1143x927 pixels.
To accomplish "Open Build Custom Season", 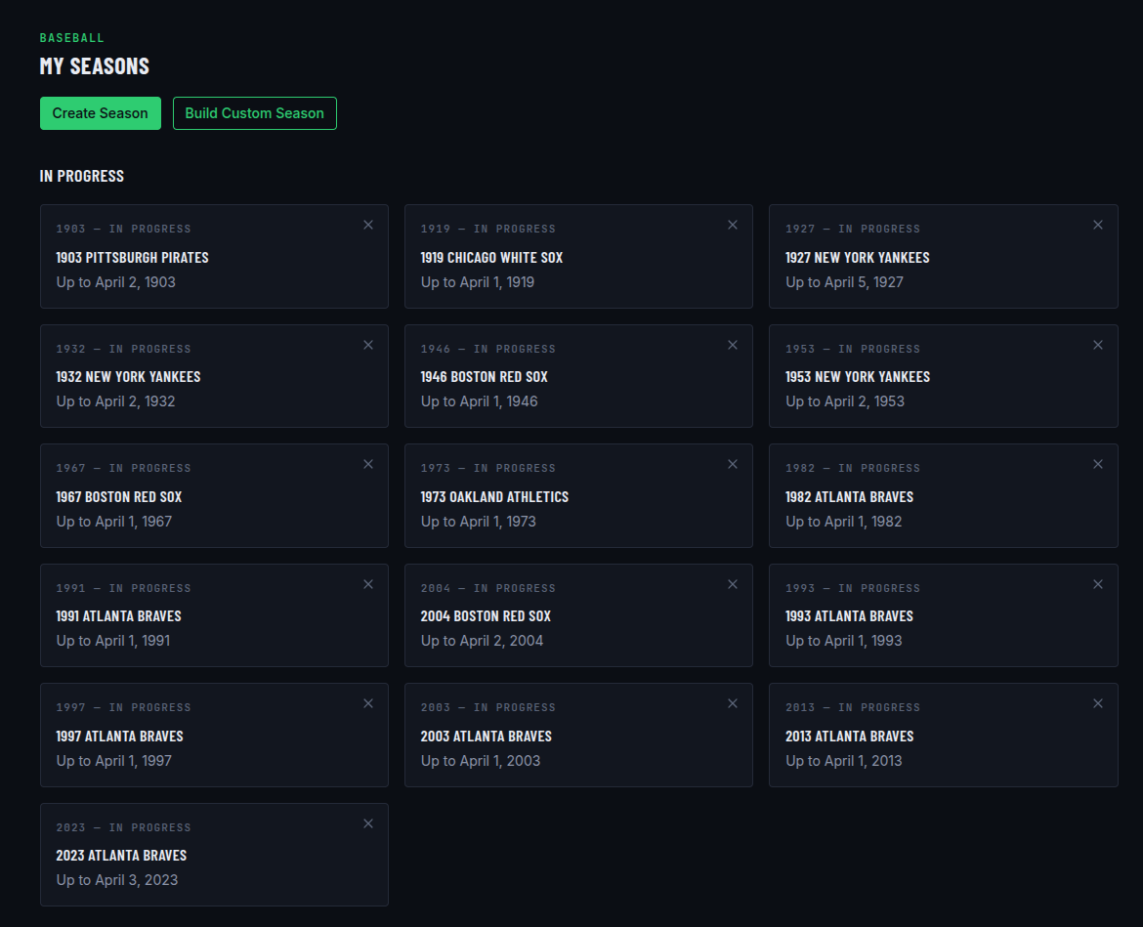I will (x=254, y=113).
